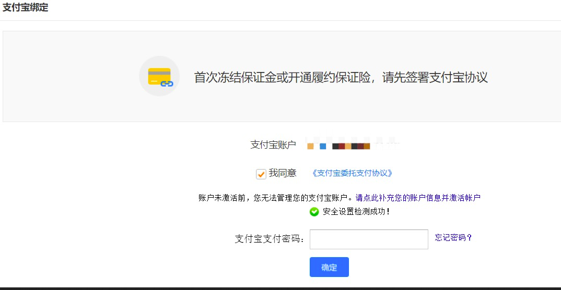The height and width of the screenshot is (290, 561).
Task: Click the 支付宝支付密码 field label
Action: click(x=270, y=239)
